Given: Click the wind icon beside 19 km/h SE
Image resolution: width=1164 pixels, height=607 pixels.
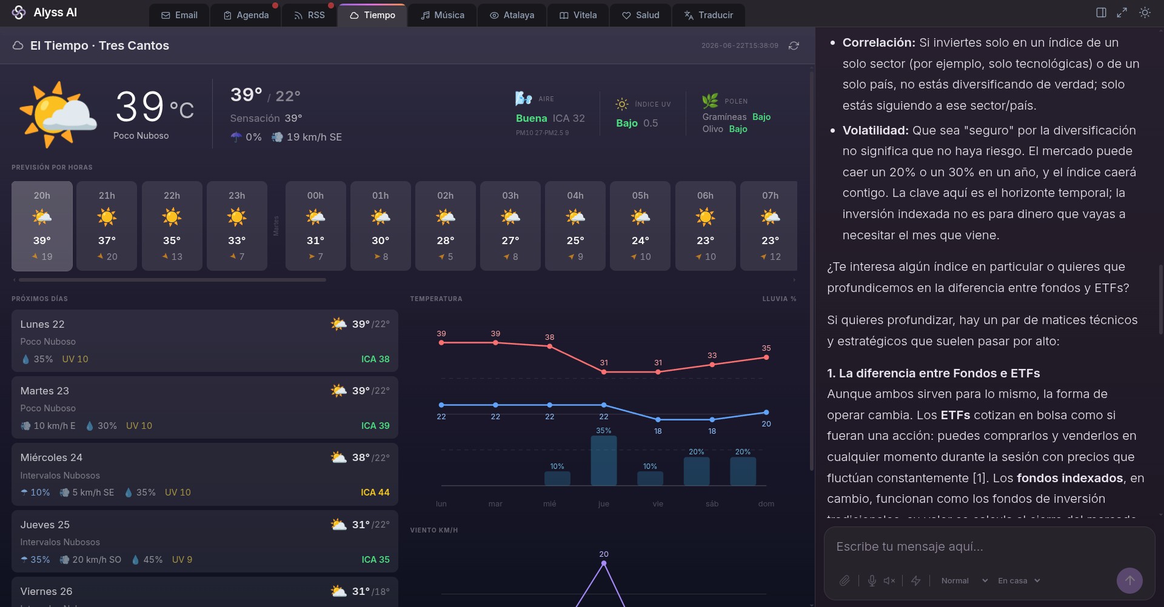Looking at the screenshot, I should (277, 138).
